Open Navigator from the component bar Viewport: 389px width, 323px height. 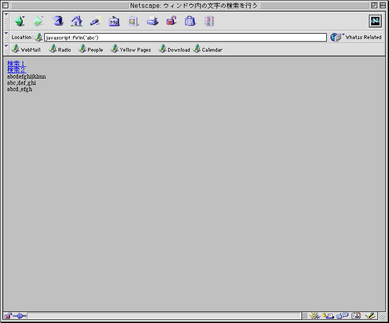(314, 316)
